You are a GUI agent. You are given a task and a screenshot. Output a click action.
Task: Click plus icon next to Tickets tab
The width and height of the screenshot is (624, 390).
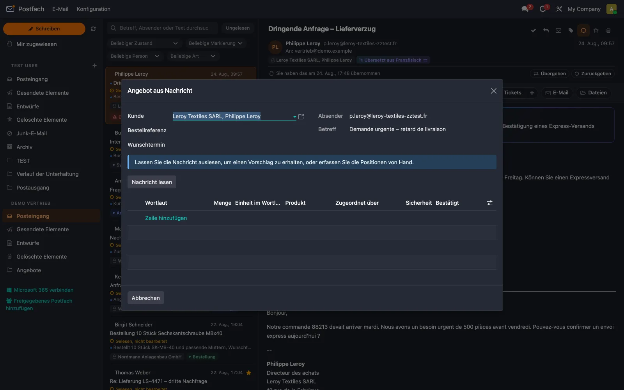click(532, 93)
